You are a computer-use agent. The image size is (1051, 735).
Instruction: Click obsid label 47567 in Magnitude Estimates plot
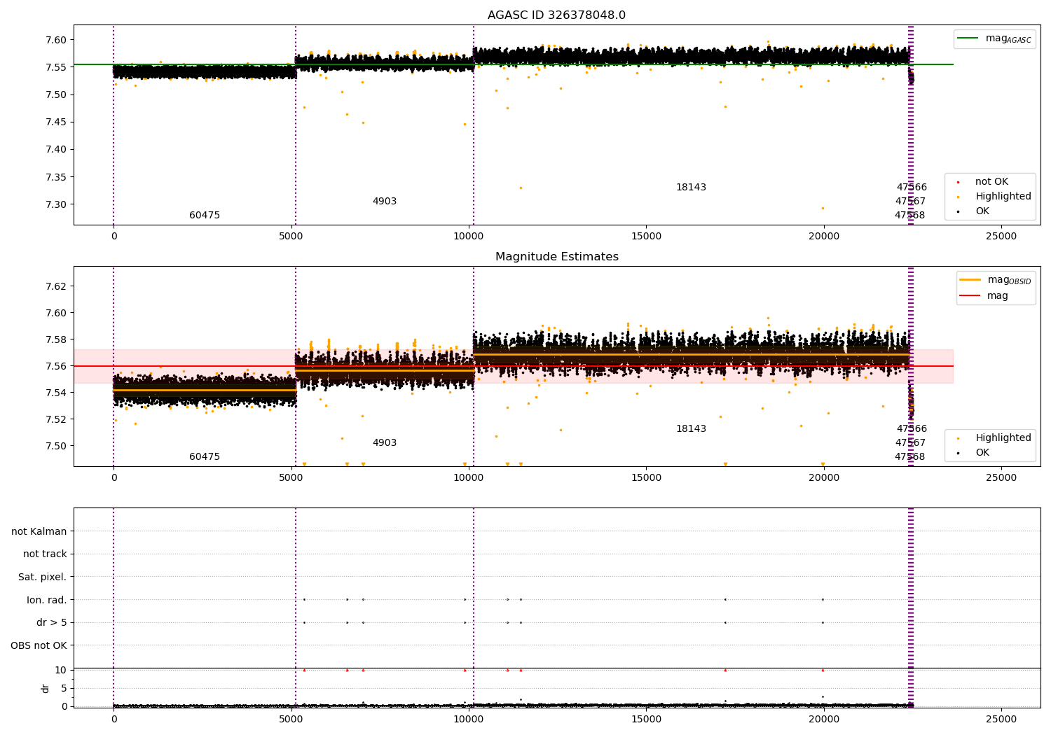(x=910, y=443)
